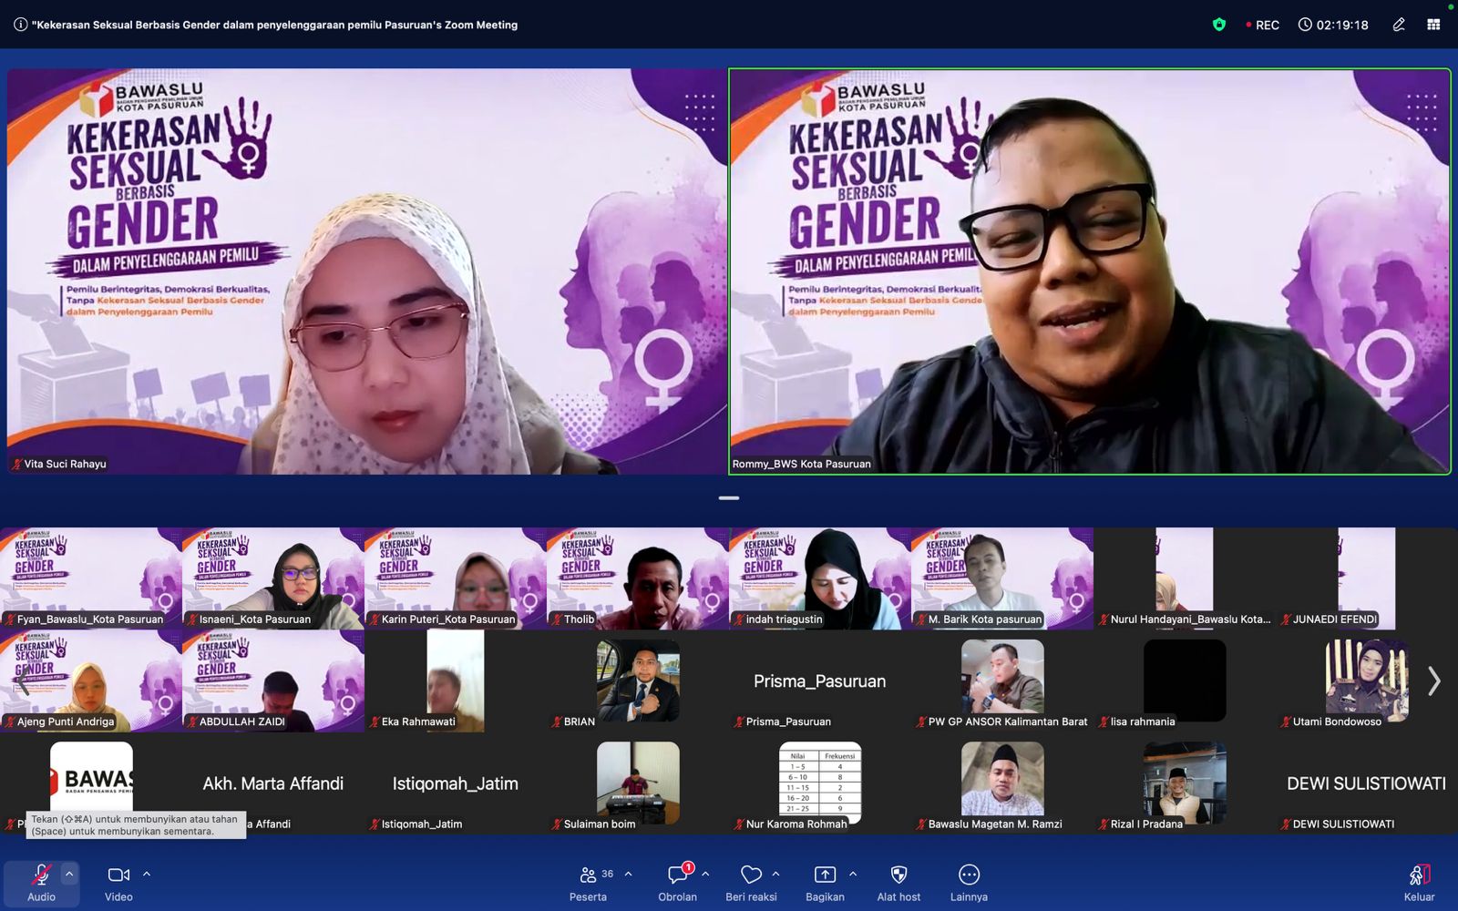
Task: Select DEWI SULISTIOWATI participant tile
Action: tap(1367, 783)
